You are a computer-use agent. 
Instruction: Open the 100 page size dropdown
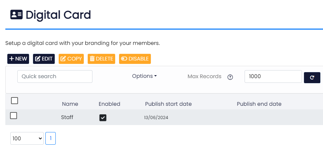pyautogui.click(x=27, y=138)
